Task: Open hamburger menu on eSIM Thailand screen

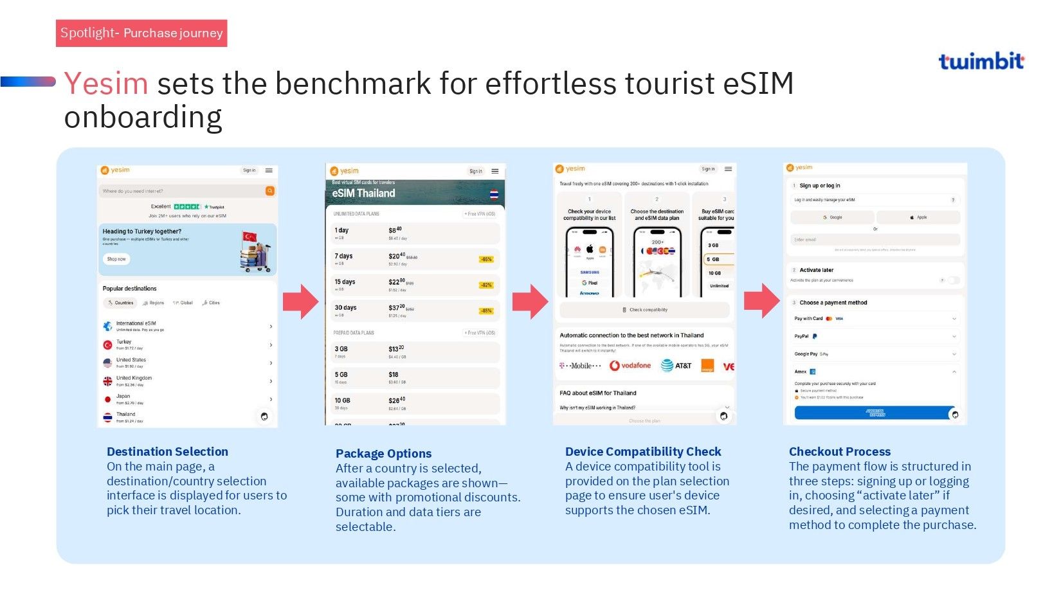Action: pyautogui.click(x=495, y=171)
